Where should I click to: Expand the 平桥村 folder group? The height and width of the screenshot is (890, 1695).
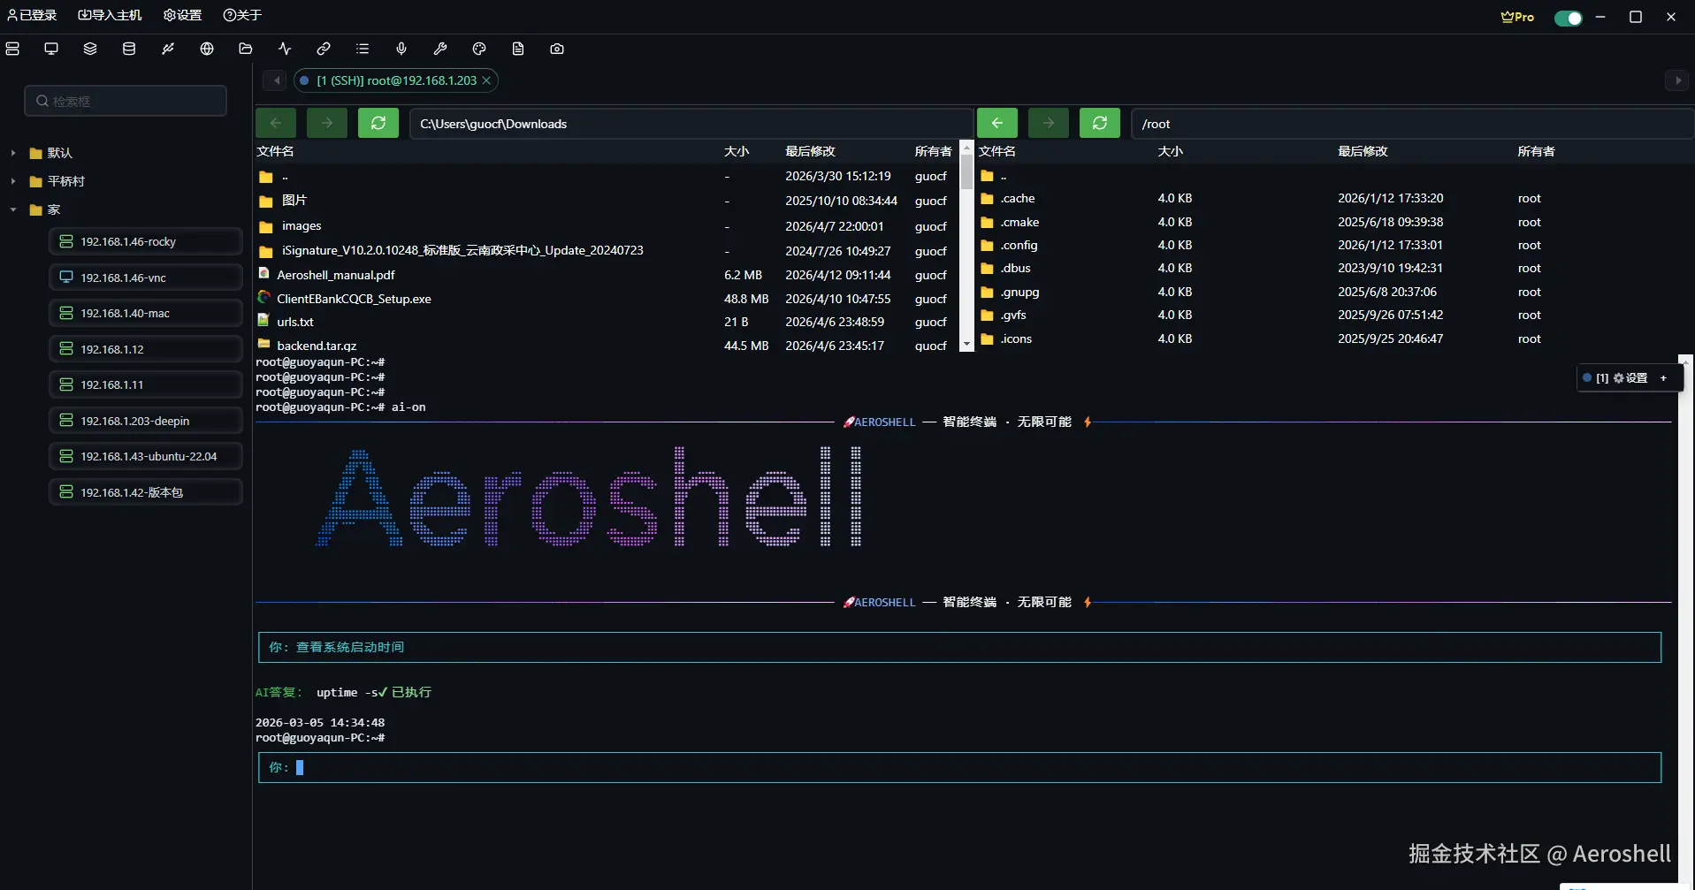click(12, 180)
